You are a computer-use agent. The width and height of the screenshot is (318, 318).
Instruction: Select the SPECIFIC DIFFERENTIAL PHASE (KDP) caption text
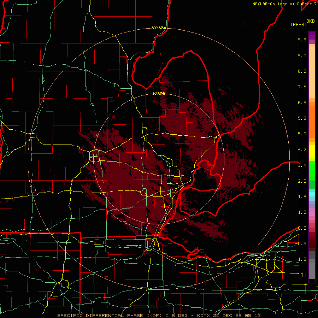tap(110, 316)
